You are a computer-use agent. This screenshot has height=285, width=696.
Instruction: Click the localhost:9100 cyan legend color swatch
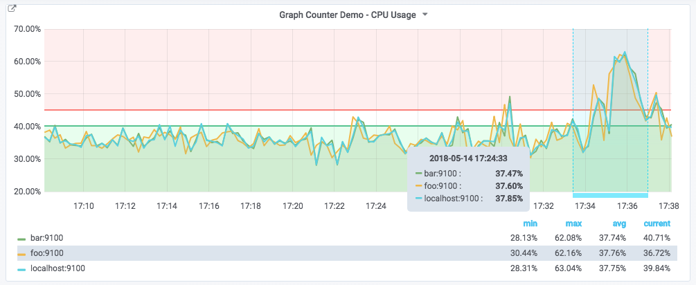[22, 268]
